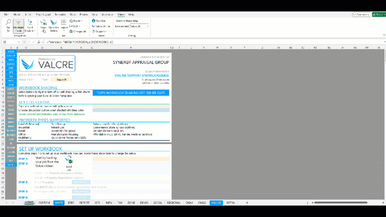This screenshot has width=386, height=217.
Task: Expand the Export menu
Action: point(76,21)
